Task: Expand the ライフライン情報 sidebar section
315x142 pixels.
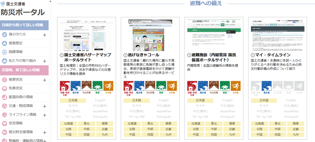Action: pyautogui.click(x=45, y=115)
